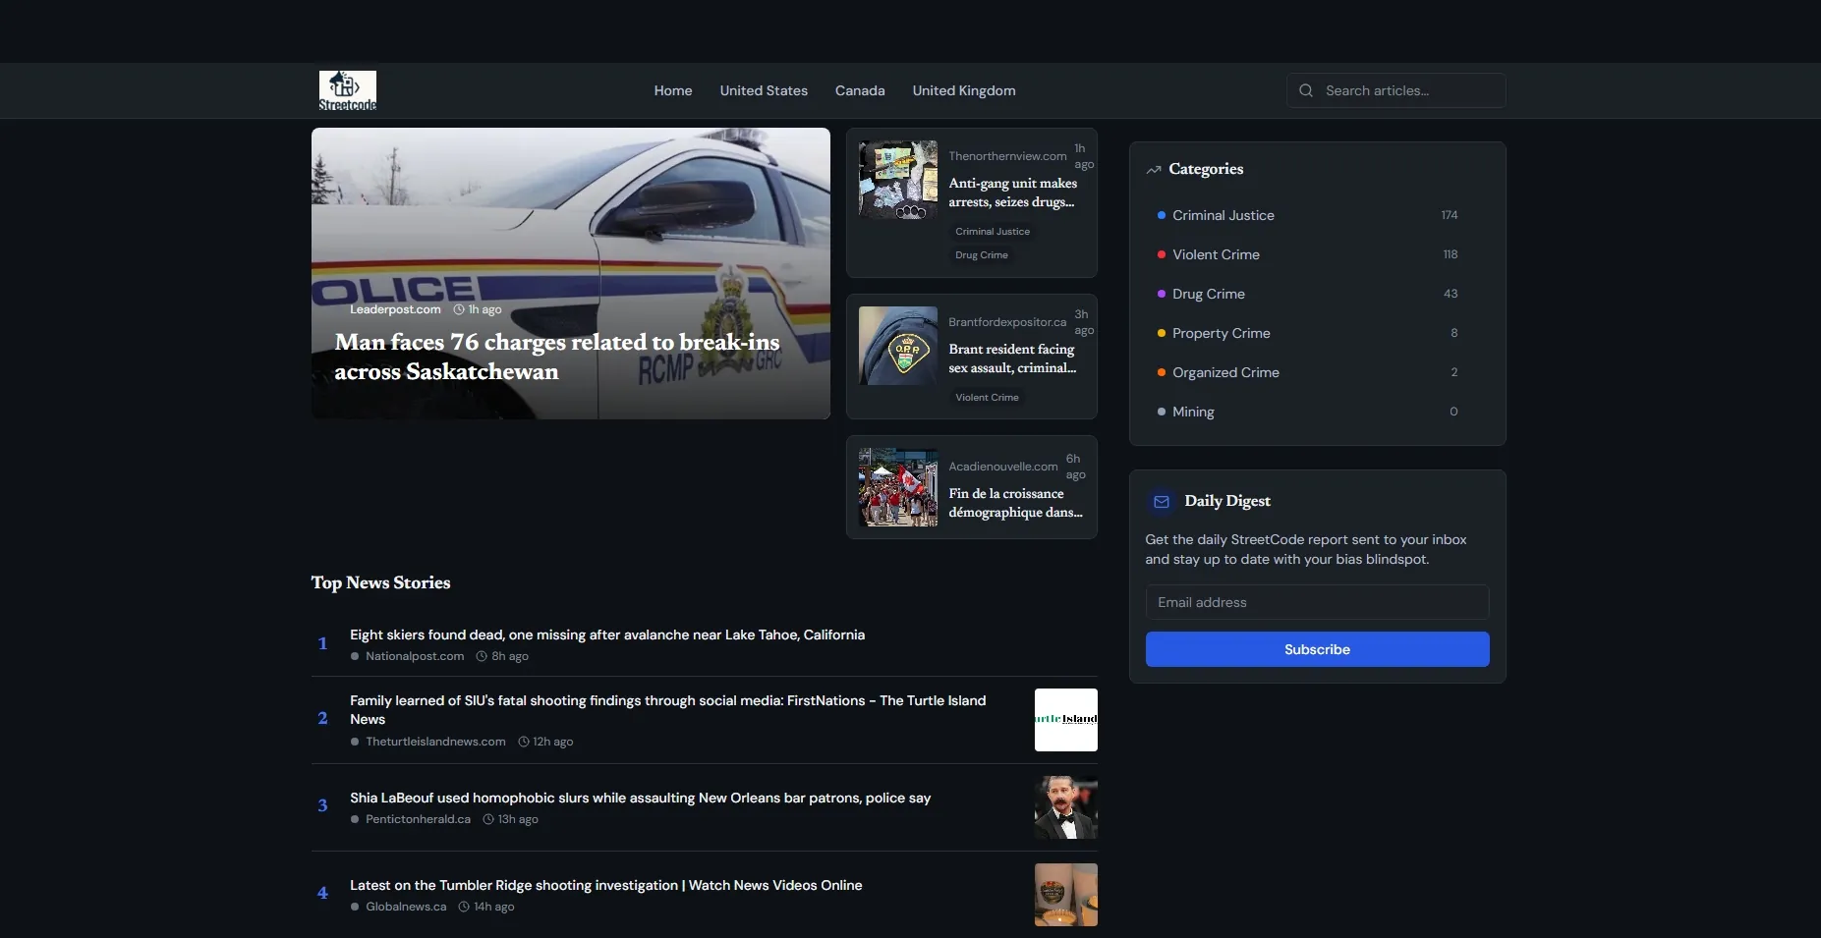Select the Criminal Justice category
Image resolution: width=1821 pixels, height=938 pixels.
click(1223, 215)
